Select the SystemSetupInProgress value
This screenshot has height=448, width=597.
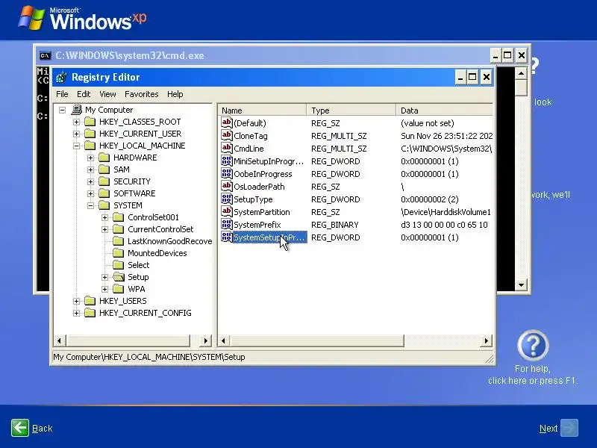coord(269,237)
